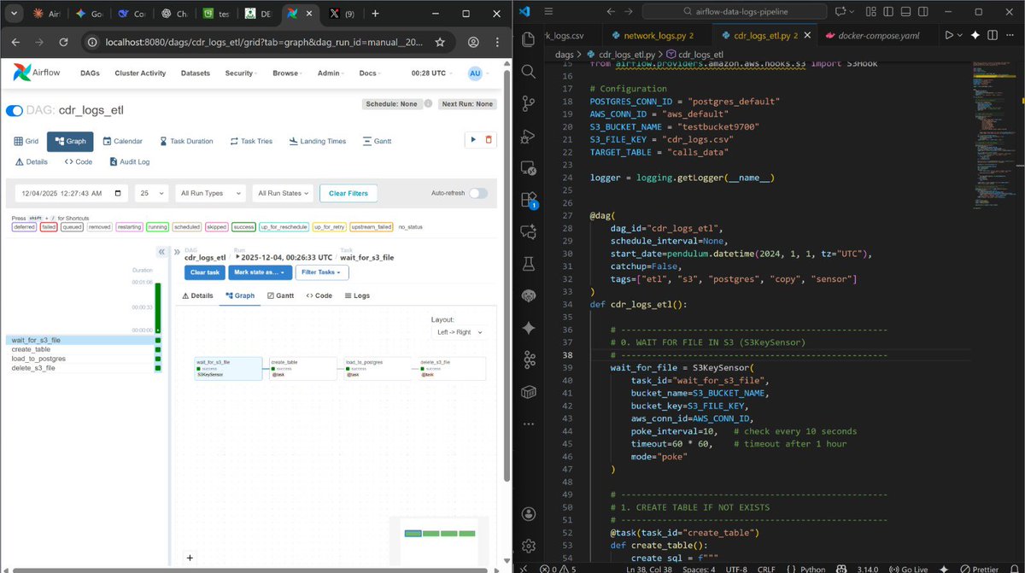This screenshot has height=573, width=1025.
Task: Open the Extensions view showing one notification
Action: point(528,198)
